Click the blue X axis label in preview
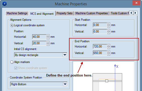This screenshot has height=91, width=142. 117,66
